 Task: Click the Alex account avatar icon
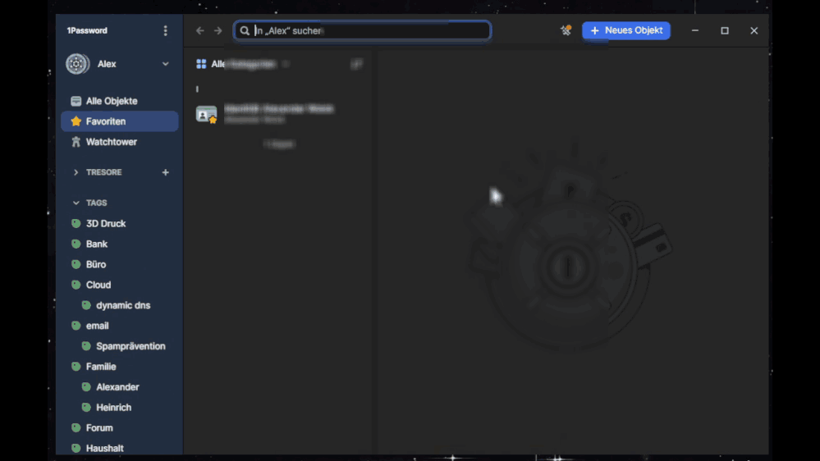pyautogui.click(x=78, y=64)
